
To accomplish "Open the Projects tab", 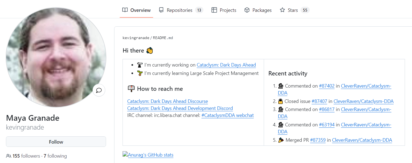I will pyautogui.click(x=224, y=10).
